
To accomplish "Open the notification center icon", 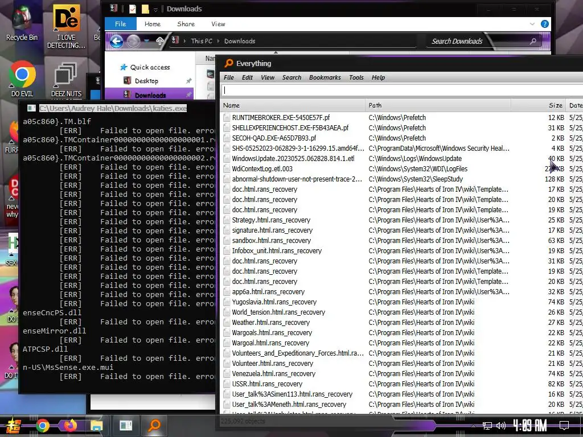I will [564, 425].
